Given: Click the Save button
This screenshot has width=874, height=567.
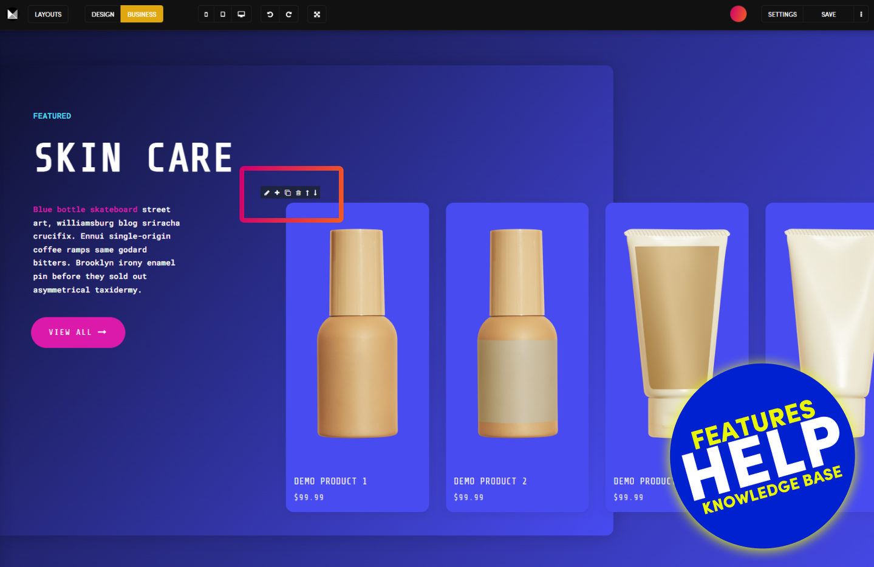Looking at the screenshot, I should [828, 14].
